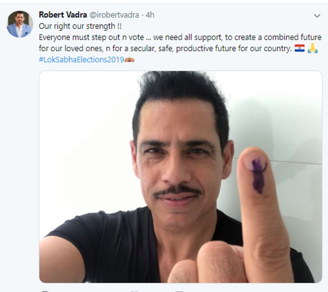Click the direct message icon below the photo
The image size is (328, 292).
[179, 290]
